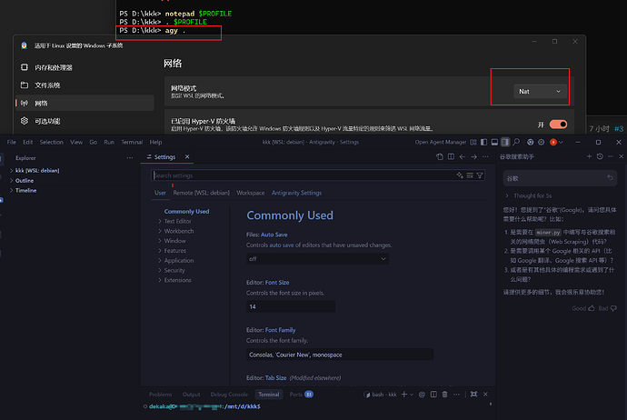The width and height of the screenshot is (627, 420).
Task: Expand the Outline section
Action: [24, 181]
